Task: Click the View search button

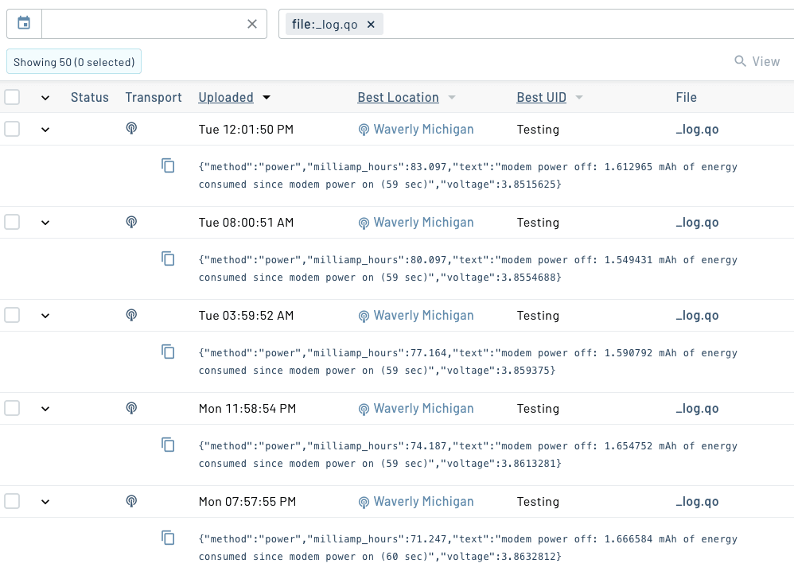Action: (x=757, y=62)
